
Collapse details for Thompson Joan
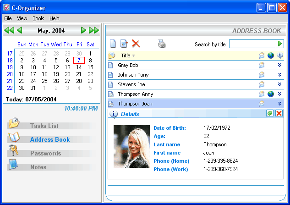point(279,104)
